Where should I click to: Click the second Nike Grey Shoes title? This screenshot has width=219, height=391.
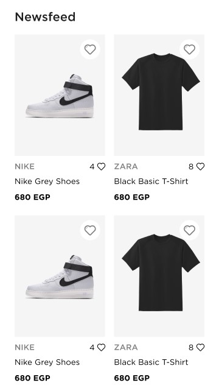(47, 362)
